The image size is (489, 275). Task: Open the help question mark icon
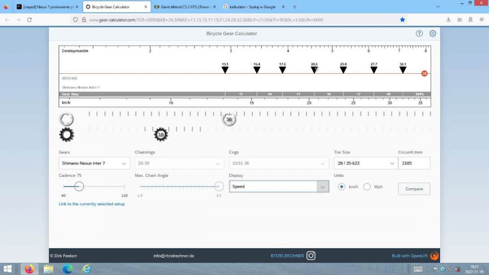[419, 34]
